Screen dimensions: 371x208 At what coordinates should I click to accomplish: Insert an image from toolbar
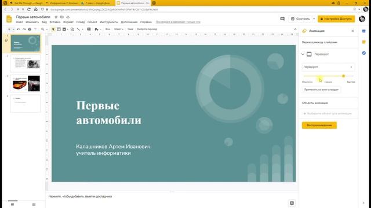pyautogui.click(x=64, y=29)
